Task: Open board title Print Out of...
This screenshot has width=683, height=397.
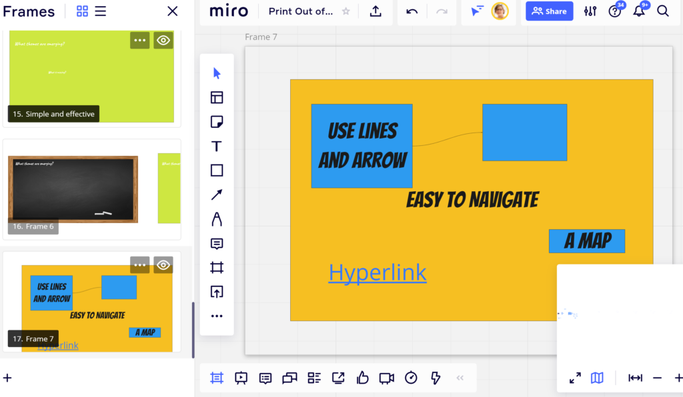Action: coord(301,12)
